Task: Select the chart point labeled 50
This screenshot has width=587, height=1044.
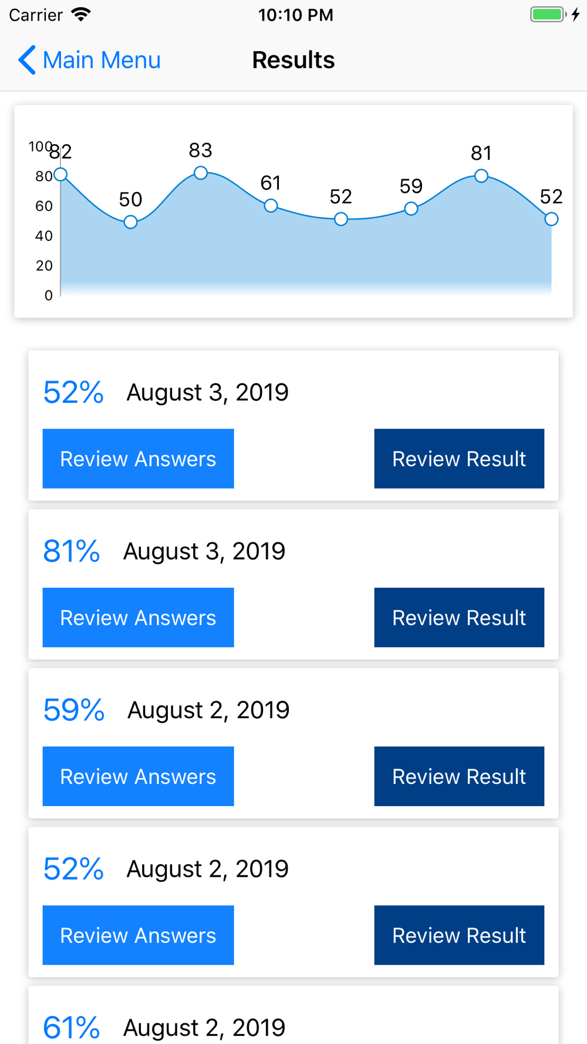Action: 131,222
